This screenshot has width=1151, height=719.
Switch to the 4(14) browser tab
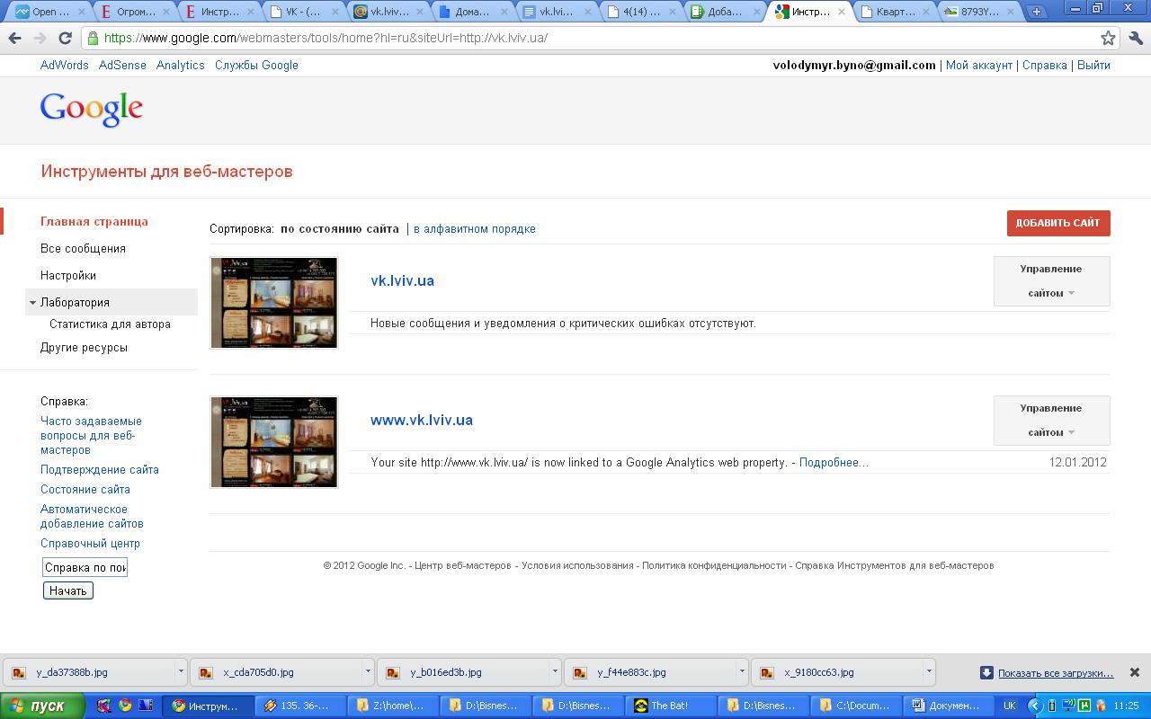coord(642,12)
